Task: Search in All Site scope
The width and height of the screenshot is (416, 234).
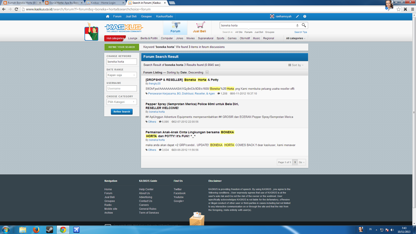Action: coord(239,32)
